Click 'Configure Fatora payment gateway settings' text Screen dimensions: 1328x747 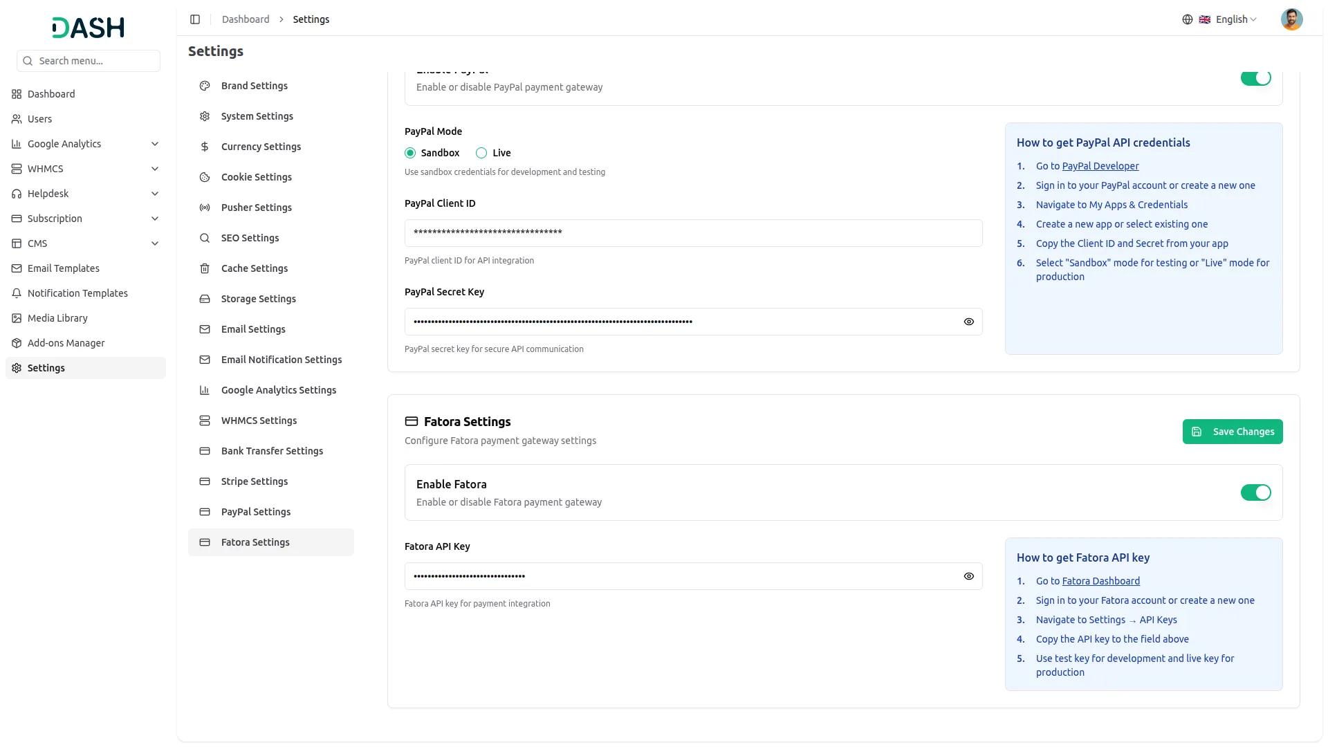[500, 441]
